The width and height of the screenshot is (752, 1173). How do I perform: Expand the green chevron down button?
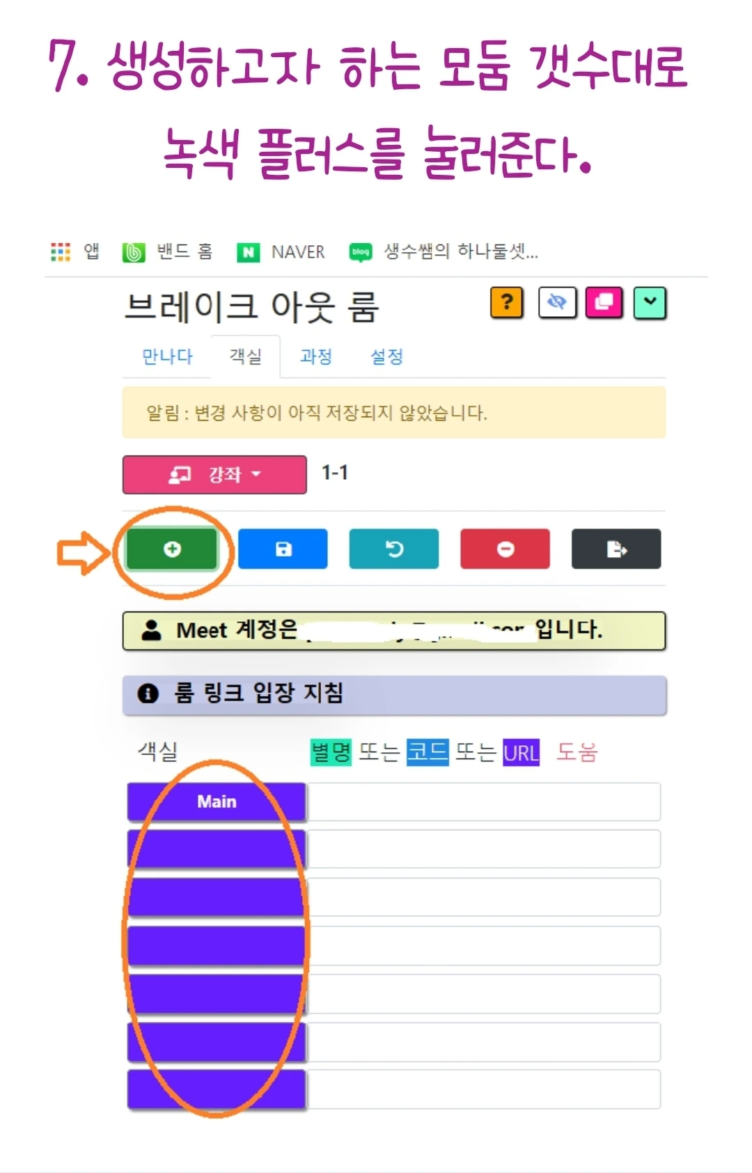[650, 302]
